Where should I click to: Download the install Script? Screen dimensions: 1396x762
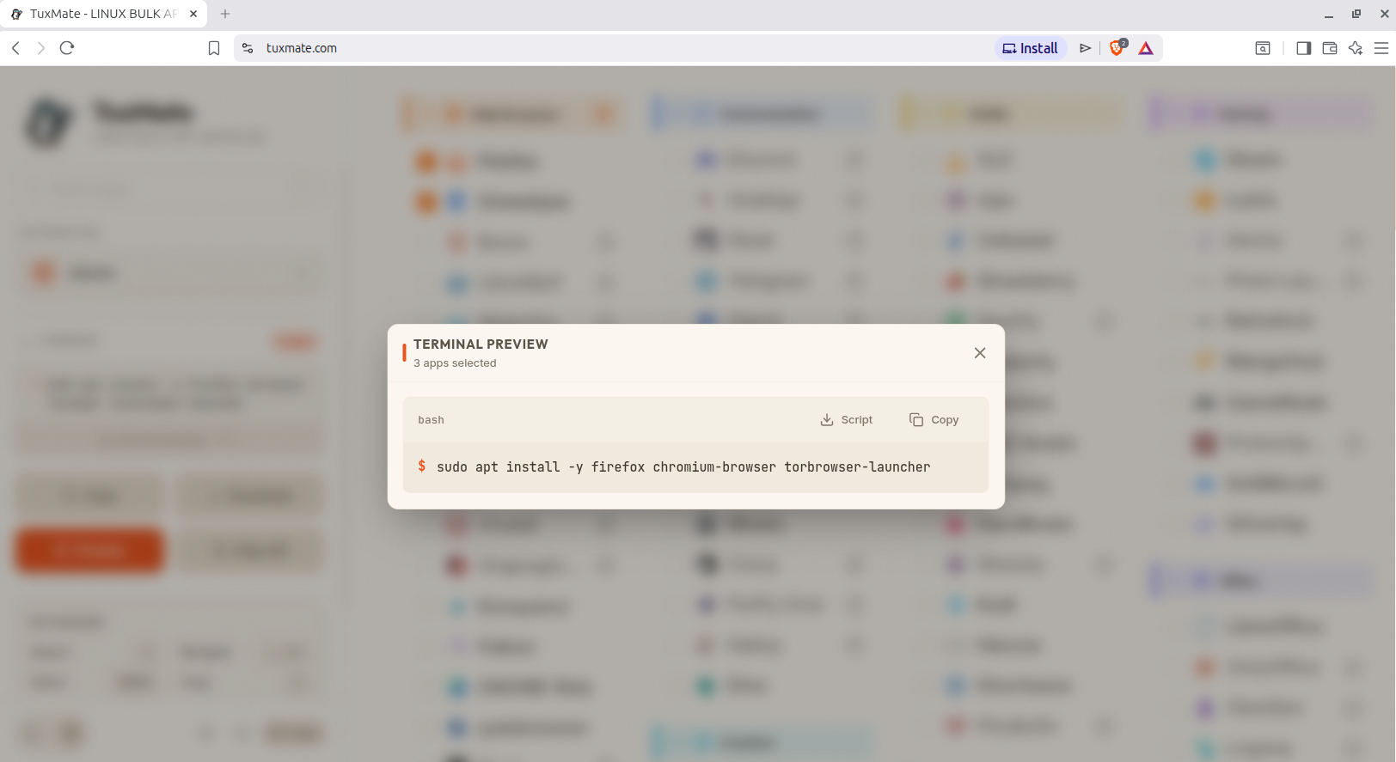coord(847,420)
